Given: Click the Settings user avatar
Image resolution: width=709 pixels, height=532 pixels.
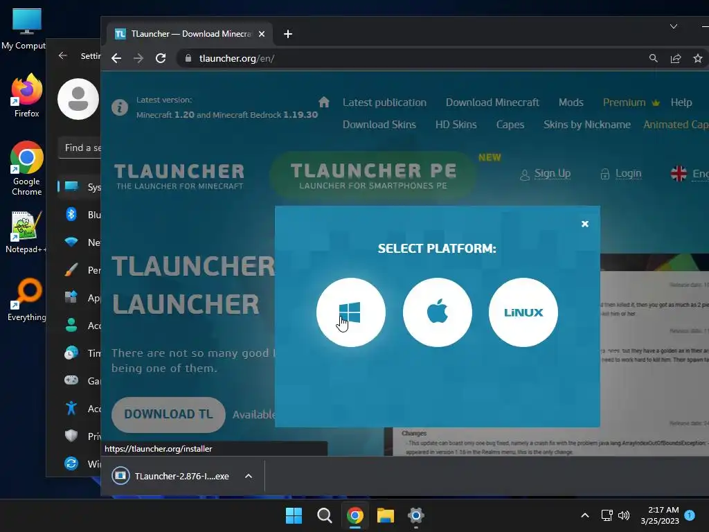Looking at the screenshot, I should (78, 99).
